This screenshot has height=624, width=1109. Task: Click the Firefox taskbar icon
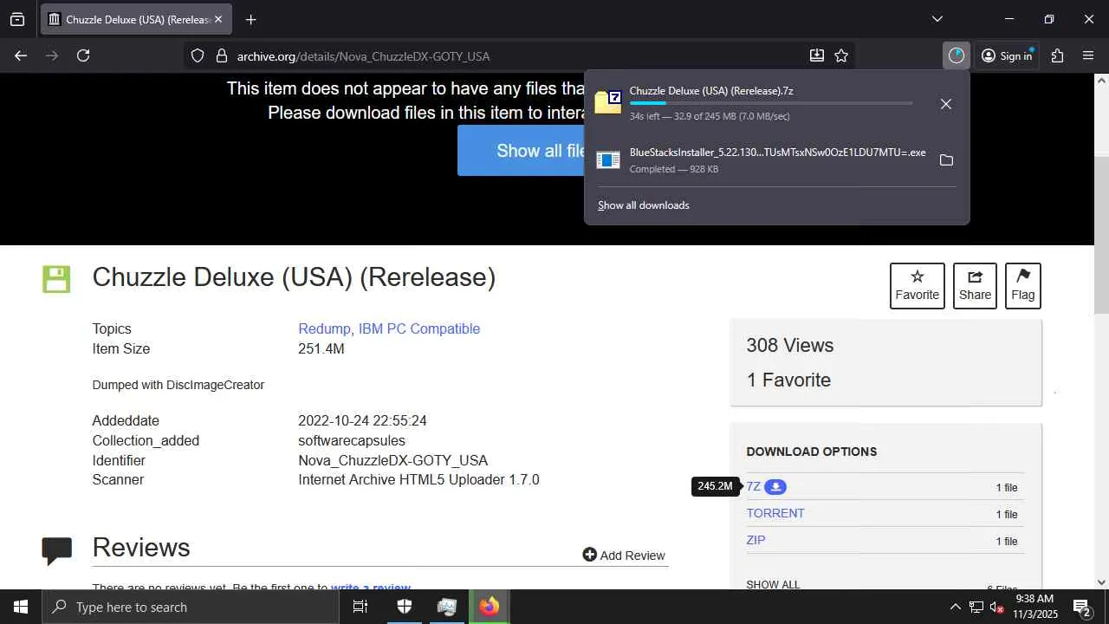tap(490, 607)
